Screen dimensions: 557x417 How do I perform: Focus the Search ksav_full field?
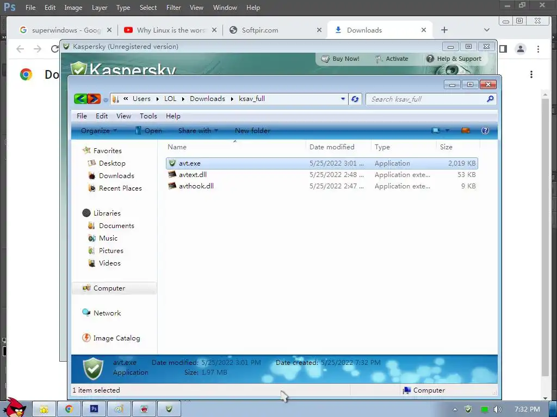(x=426, y=99)
